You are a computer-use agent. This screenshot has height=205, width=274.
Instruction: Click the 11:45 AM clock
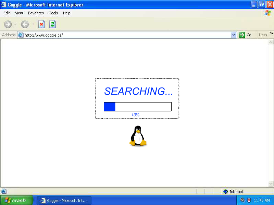(x=262, y=200)
